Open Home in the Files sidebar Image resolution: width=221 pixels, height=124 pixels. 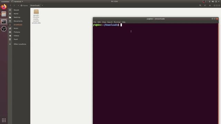coord(19,14)
